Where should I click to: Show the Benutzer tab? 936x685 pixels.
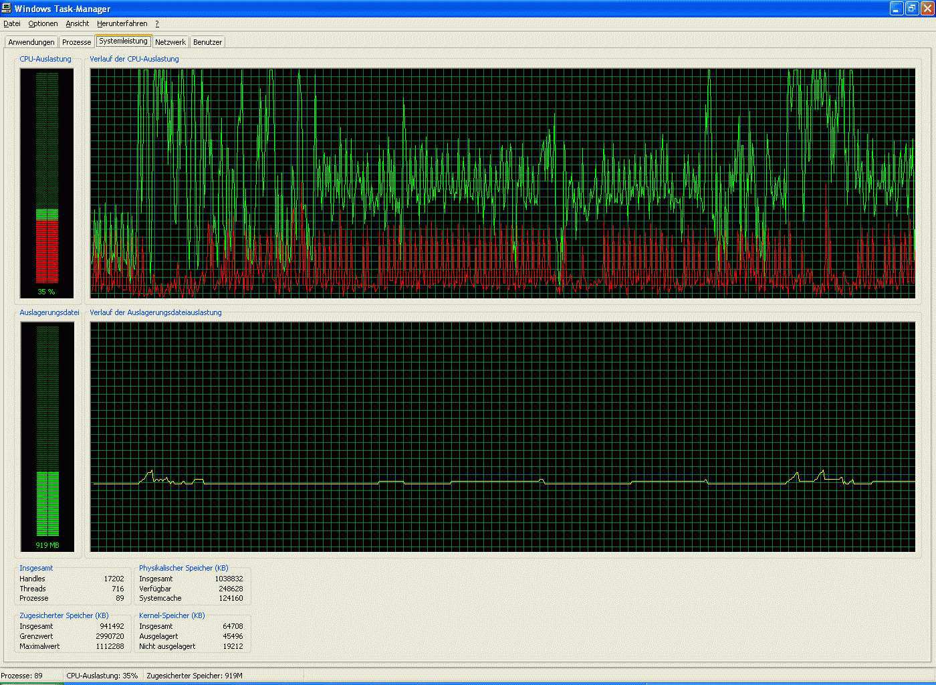tap(207, 42)
